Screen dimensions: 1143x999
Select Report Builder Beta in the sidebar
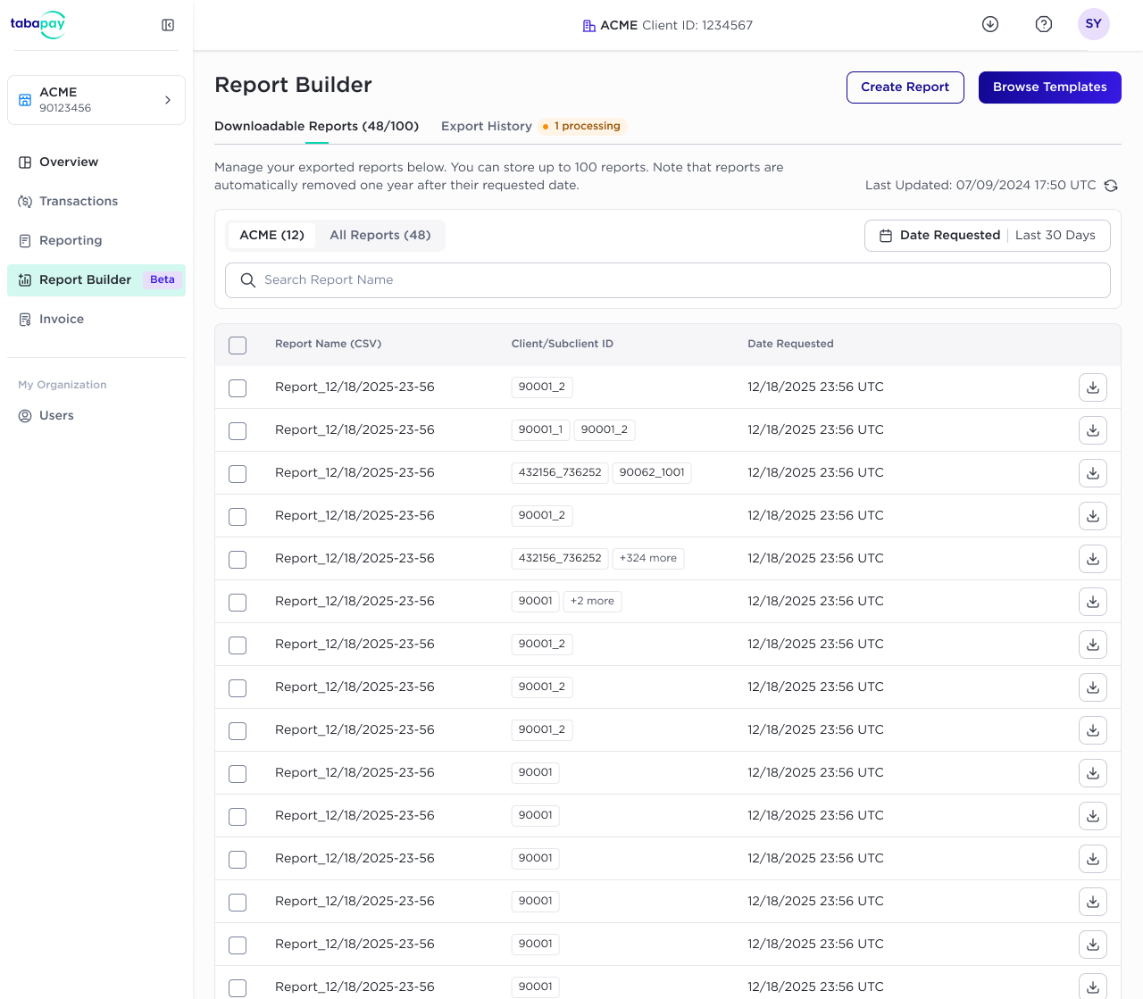(x=96, y=280)
